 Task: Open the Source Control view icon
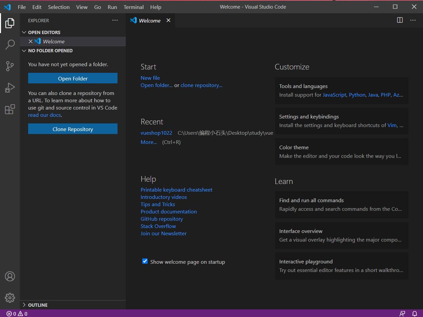(10, 66)
